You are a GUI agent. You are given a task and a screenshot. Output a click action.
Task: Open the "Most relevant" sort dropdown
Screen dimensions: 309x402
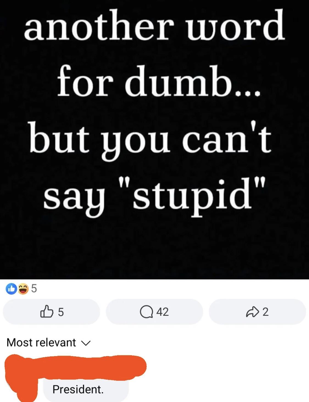[48, 342]
